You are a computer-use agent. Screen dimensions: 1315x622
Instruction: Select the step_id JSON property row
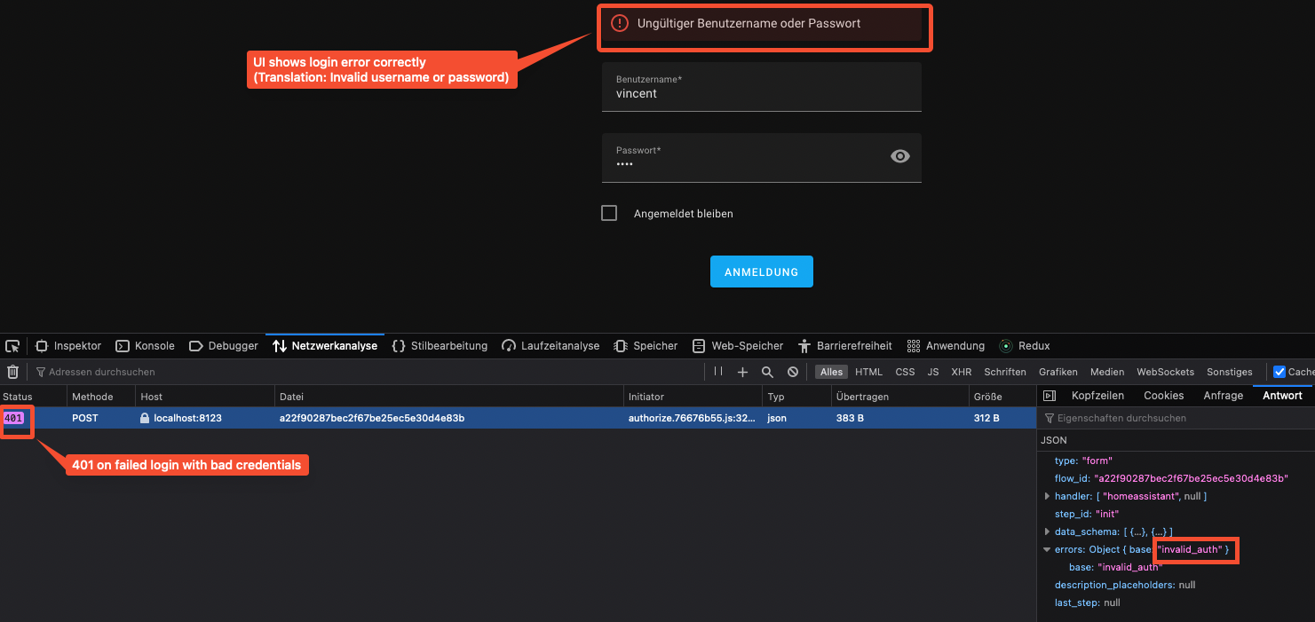[x=1177, y=514]
